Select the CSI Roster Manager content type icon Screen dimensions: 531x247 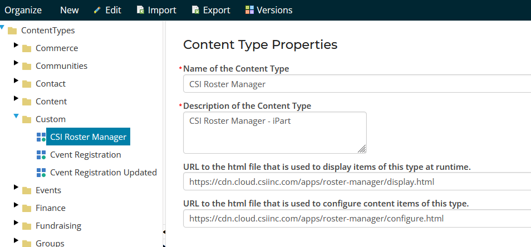[x=41, y=137]
